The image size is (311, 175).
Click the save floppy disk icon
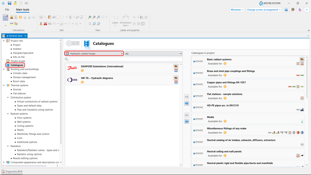coord(10,3)
